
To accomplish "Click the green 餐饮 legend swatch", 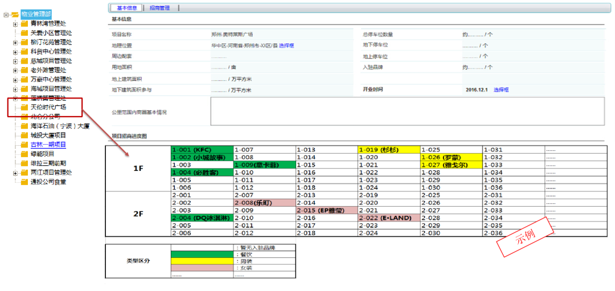I will coord(202,255).
